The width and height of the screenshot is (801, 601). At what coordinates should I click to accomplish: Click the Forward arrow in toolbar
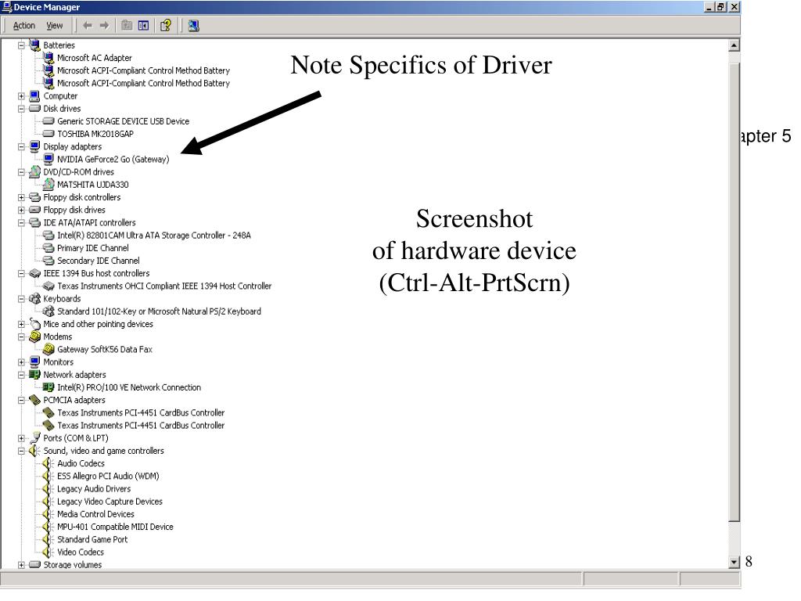(105, 25)
